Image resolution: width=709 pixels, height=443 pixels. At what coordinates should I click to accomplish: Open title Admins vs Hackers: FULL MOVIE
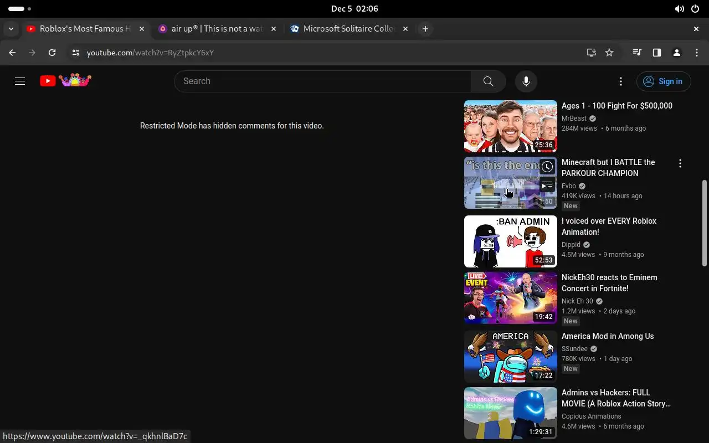pyautogui.click(x=616, y=398)
